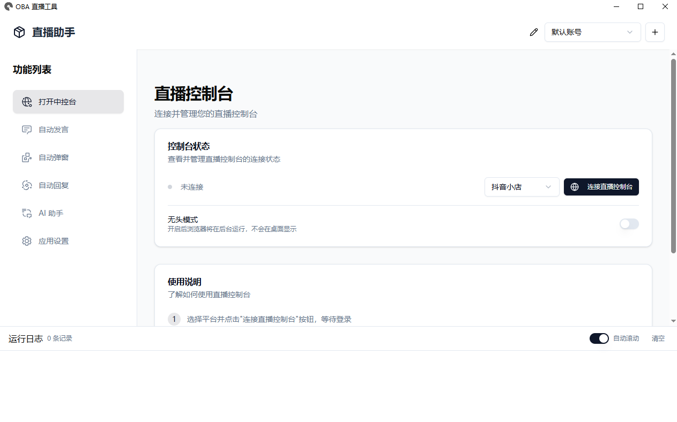677x422 pixels.
Task: Click the gear icon for 应用设置
Action: point(27,241)
